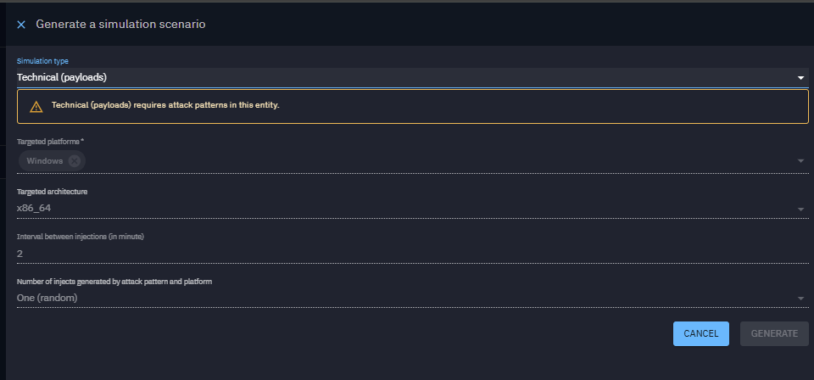Open the Targeted platforms dropdown arrow

[x=800, y=161]
